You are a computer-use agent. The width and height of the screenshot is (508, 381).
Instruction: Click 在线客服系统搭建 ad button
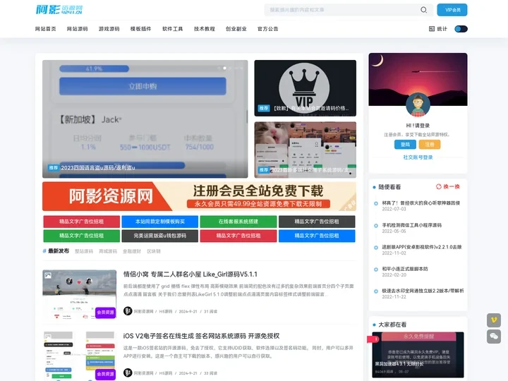point(238,222)
